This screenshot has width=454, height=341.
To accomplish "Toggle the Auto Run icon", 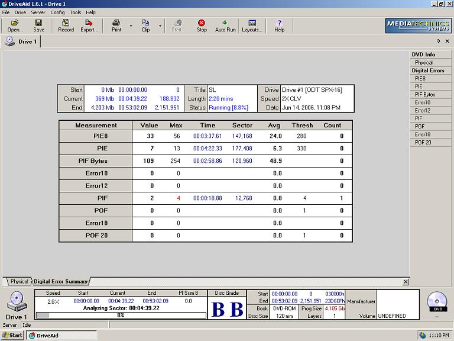I will click(225, 25).
